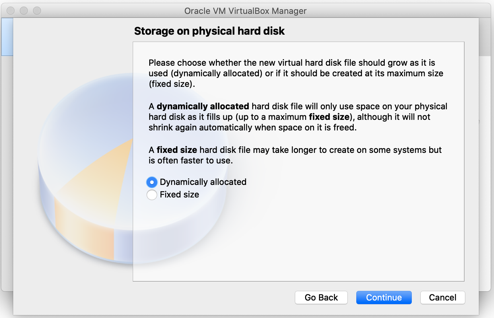Click the window close button

tap(11, 11)
